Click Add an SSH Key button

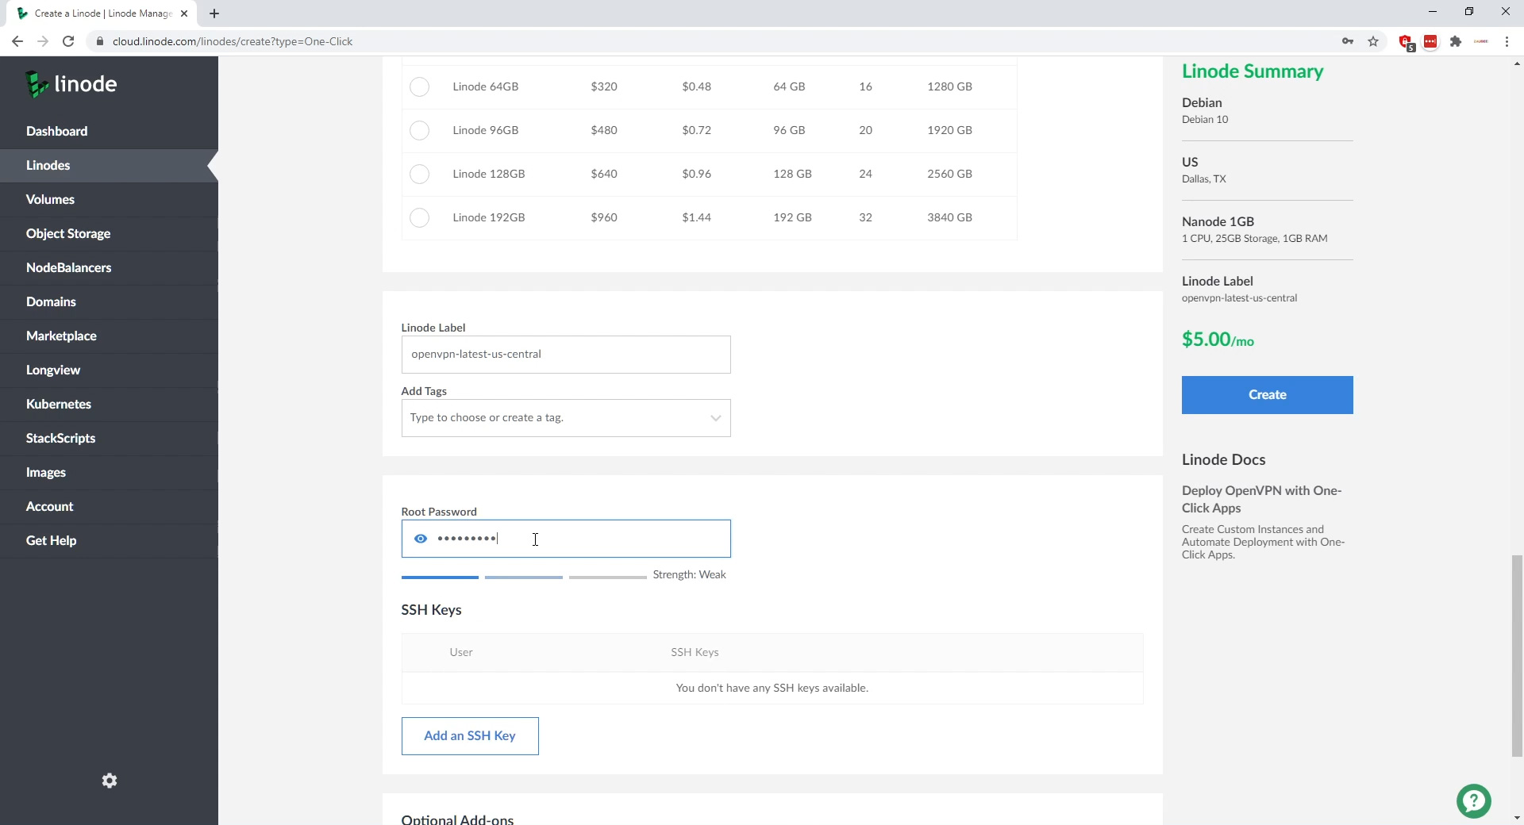click(x=470, y=736)
